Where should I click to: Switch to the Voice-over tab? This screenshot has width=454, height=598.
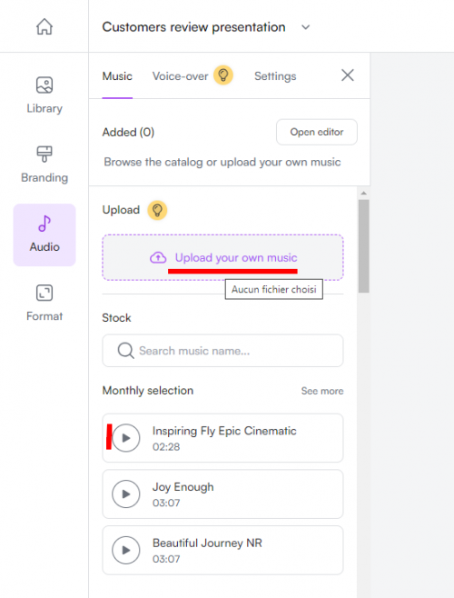(180, 76)
